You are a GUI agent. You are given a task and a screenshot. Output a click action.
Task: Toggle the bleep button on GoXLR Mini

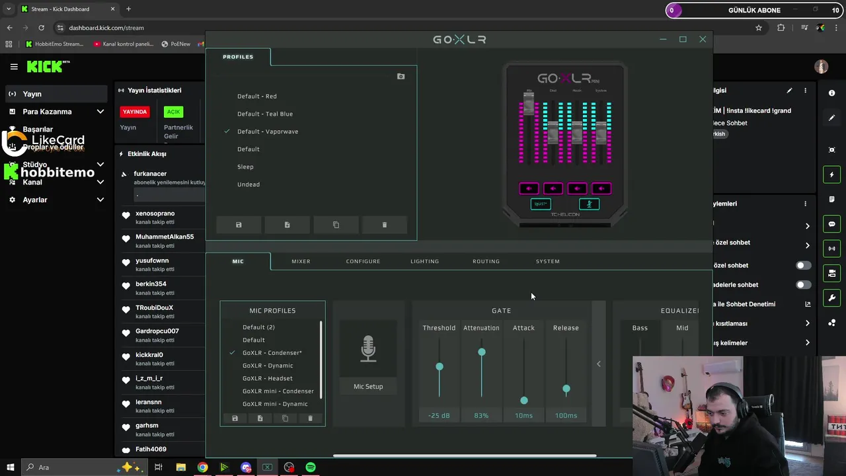pos(541,204)
